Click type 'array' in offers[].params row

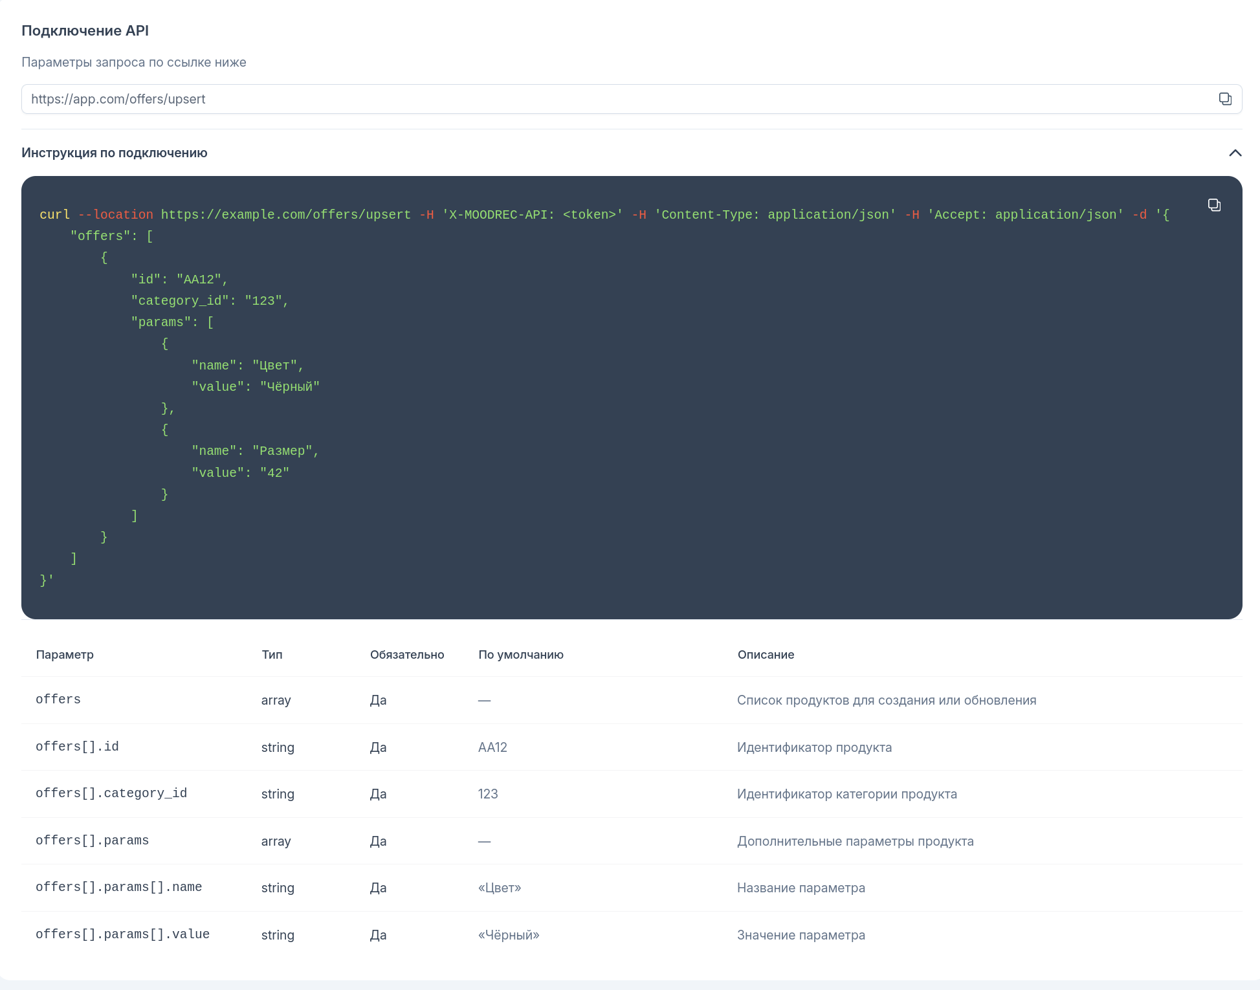point(276,841)
